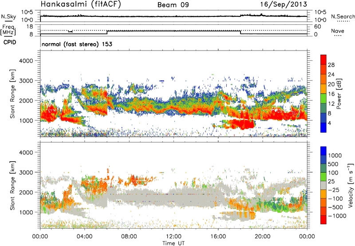
Task: Click the '16' Power colorbar tick label
Action: 331,94
